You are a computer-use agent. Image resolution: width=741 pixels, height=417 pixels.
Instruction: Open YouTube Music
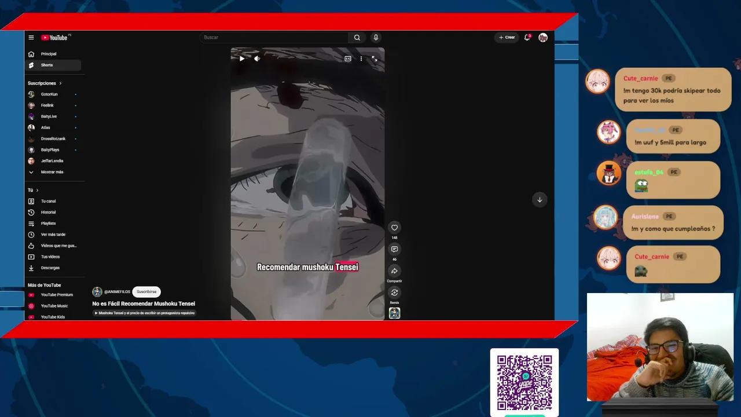pos(53,306)
